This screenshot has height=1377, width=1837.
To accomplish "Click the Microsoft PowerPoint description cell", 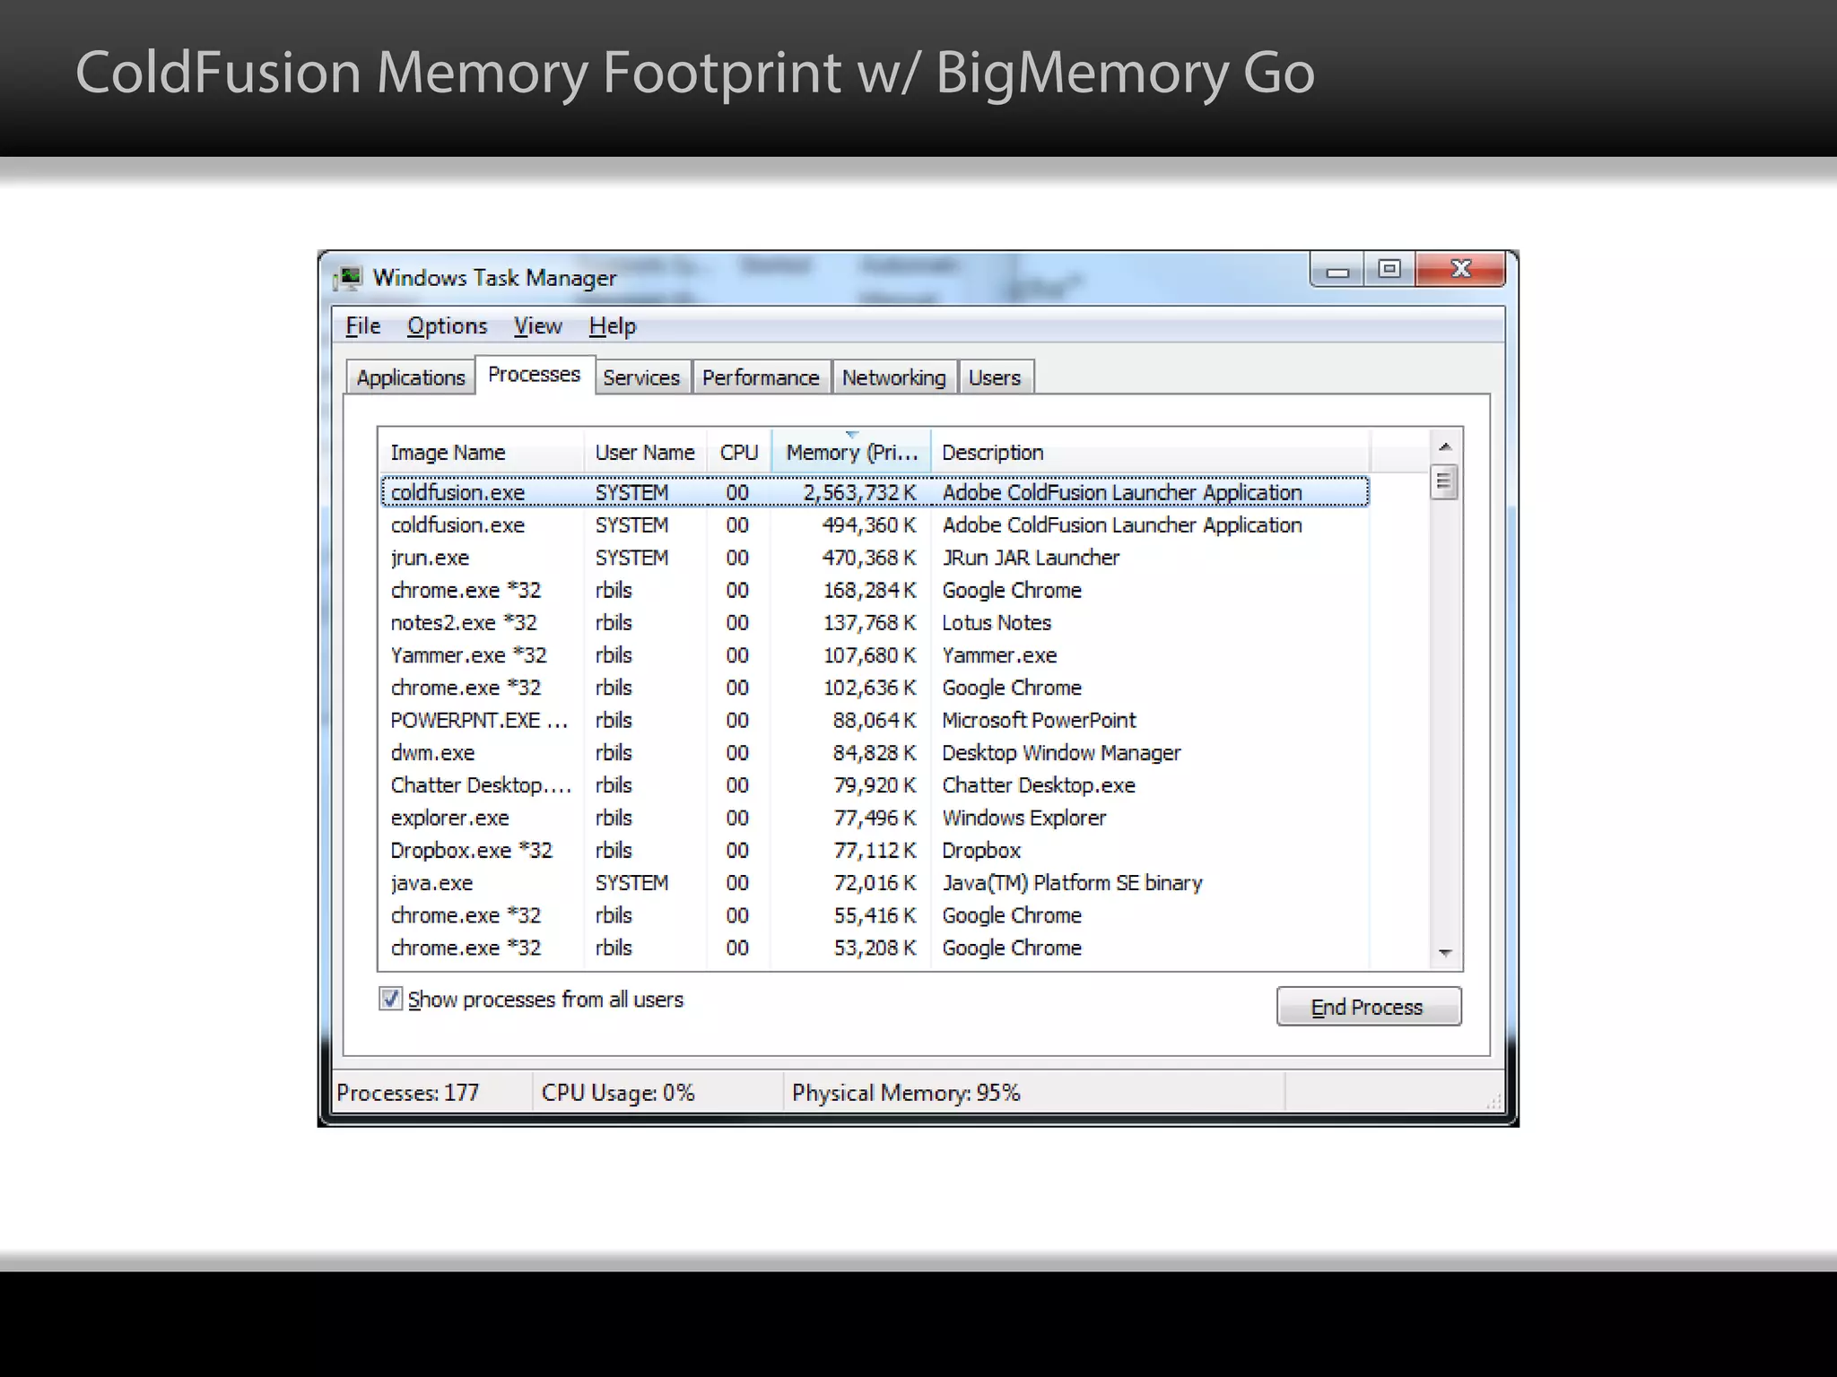I will pyautogui.click(x=1039, y=720).
